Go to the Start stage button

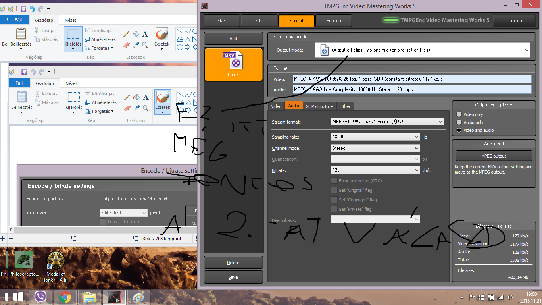(222, 21)
